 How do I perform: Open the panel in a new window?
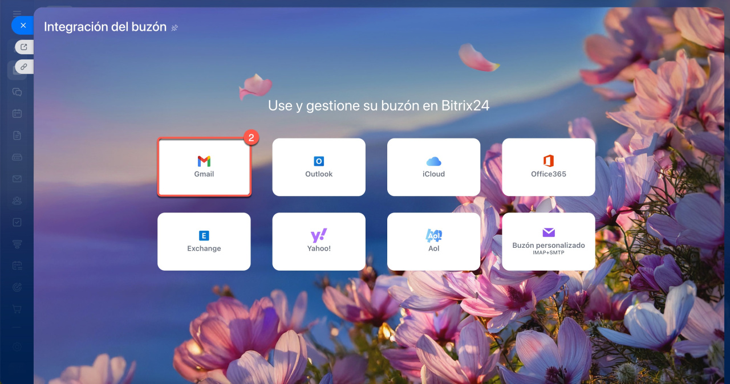pos(24,47)
